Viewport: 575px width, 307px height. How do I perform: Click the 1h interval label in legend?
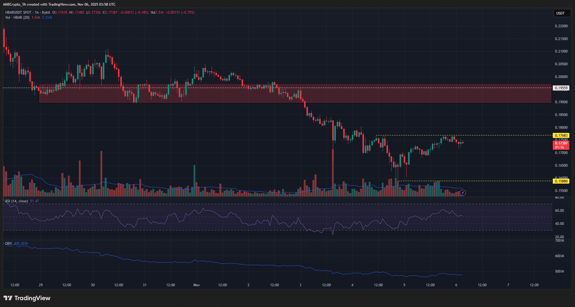(37, 12)
